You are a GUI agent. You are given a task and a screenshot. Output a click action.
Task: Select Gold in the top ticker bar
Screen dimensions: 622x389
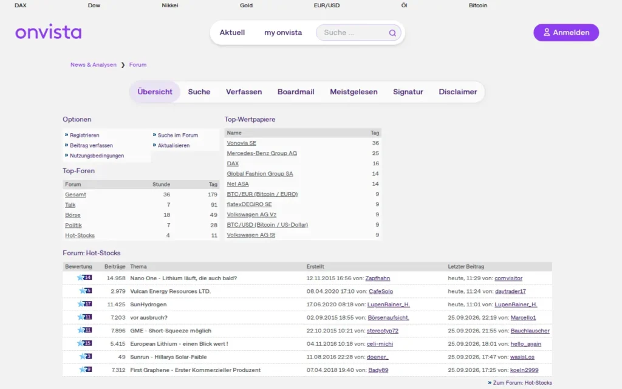click(247, 5)
